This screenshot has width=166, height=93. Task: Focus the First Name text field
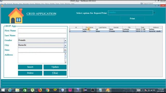pos(42,31)
